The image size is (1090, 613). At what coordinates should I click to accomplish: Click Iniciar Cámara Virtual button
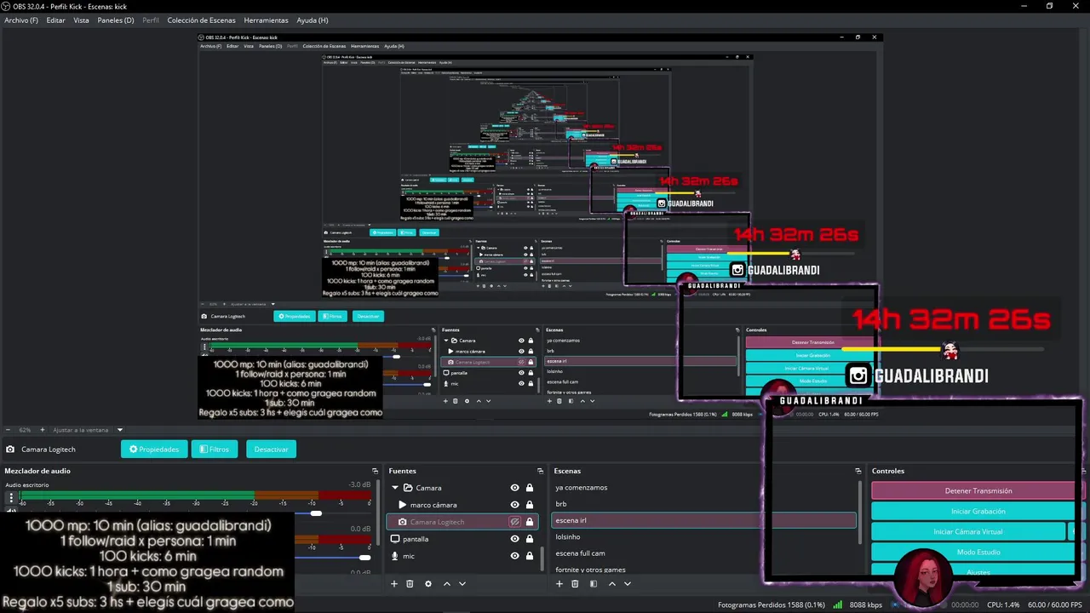click(968, 531)
